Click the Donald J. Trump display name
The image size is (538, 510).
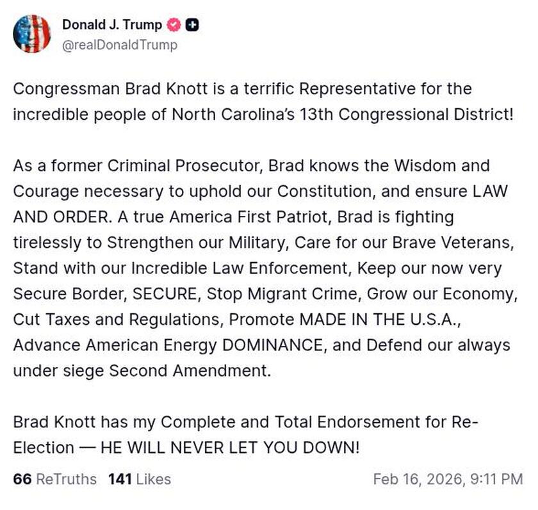pos(111,26)
